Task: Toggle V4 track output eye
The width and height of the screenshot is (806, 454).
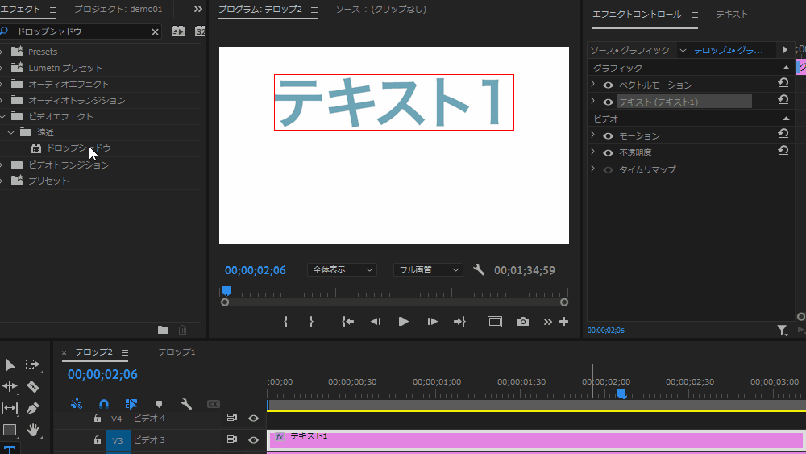Action: point(253,418)
